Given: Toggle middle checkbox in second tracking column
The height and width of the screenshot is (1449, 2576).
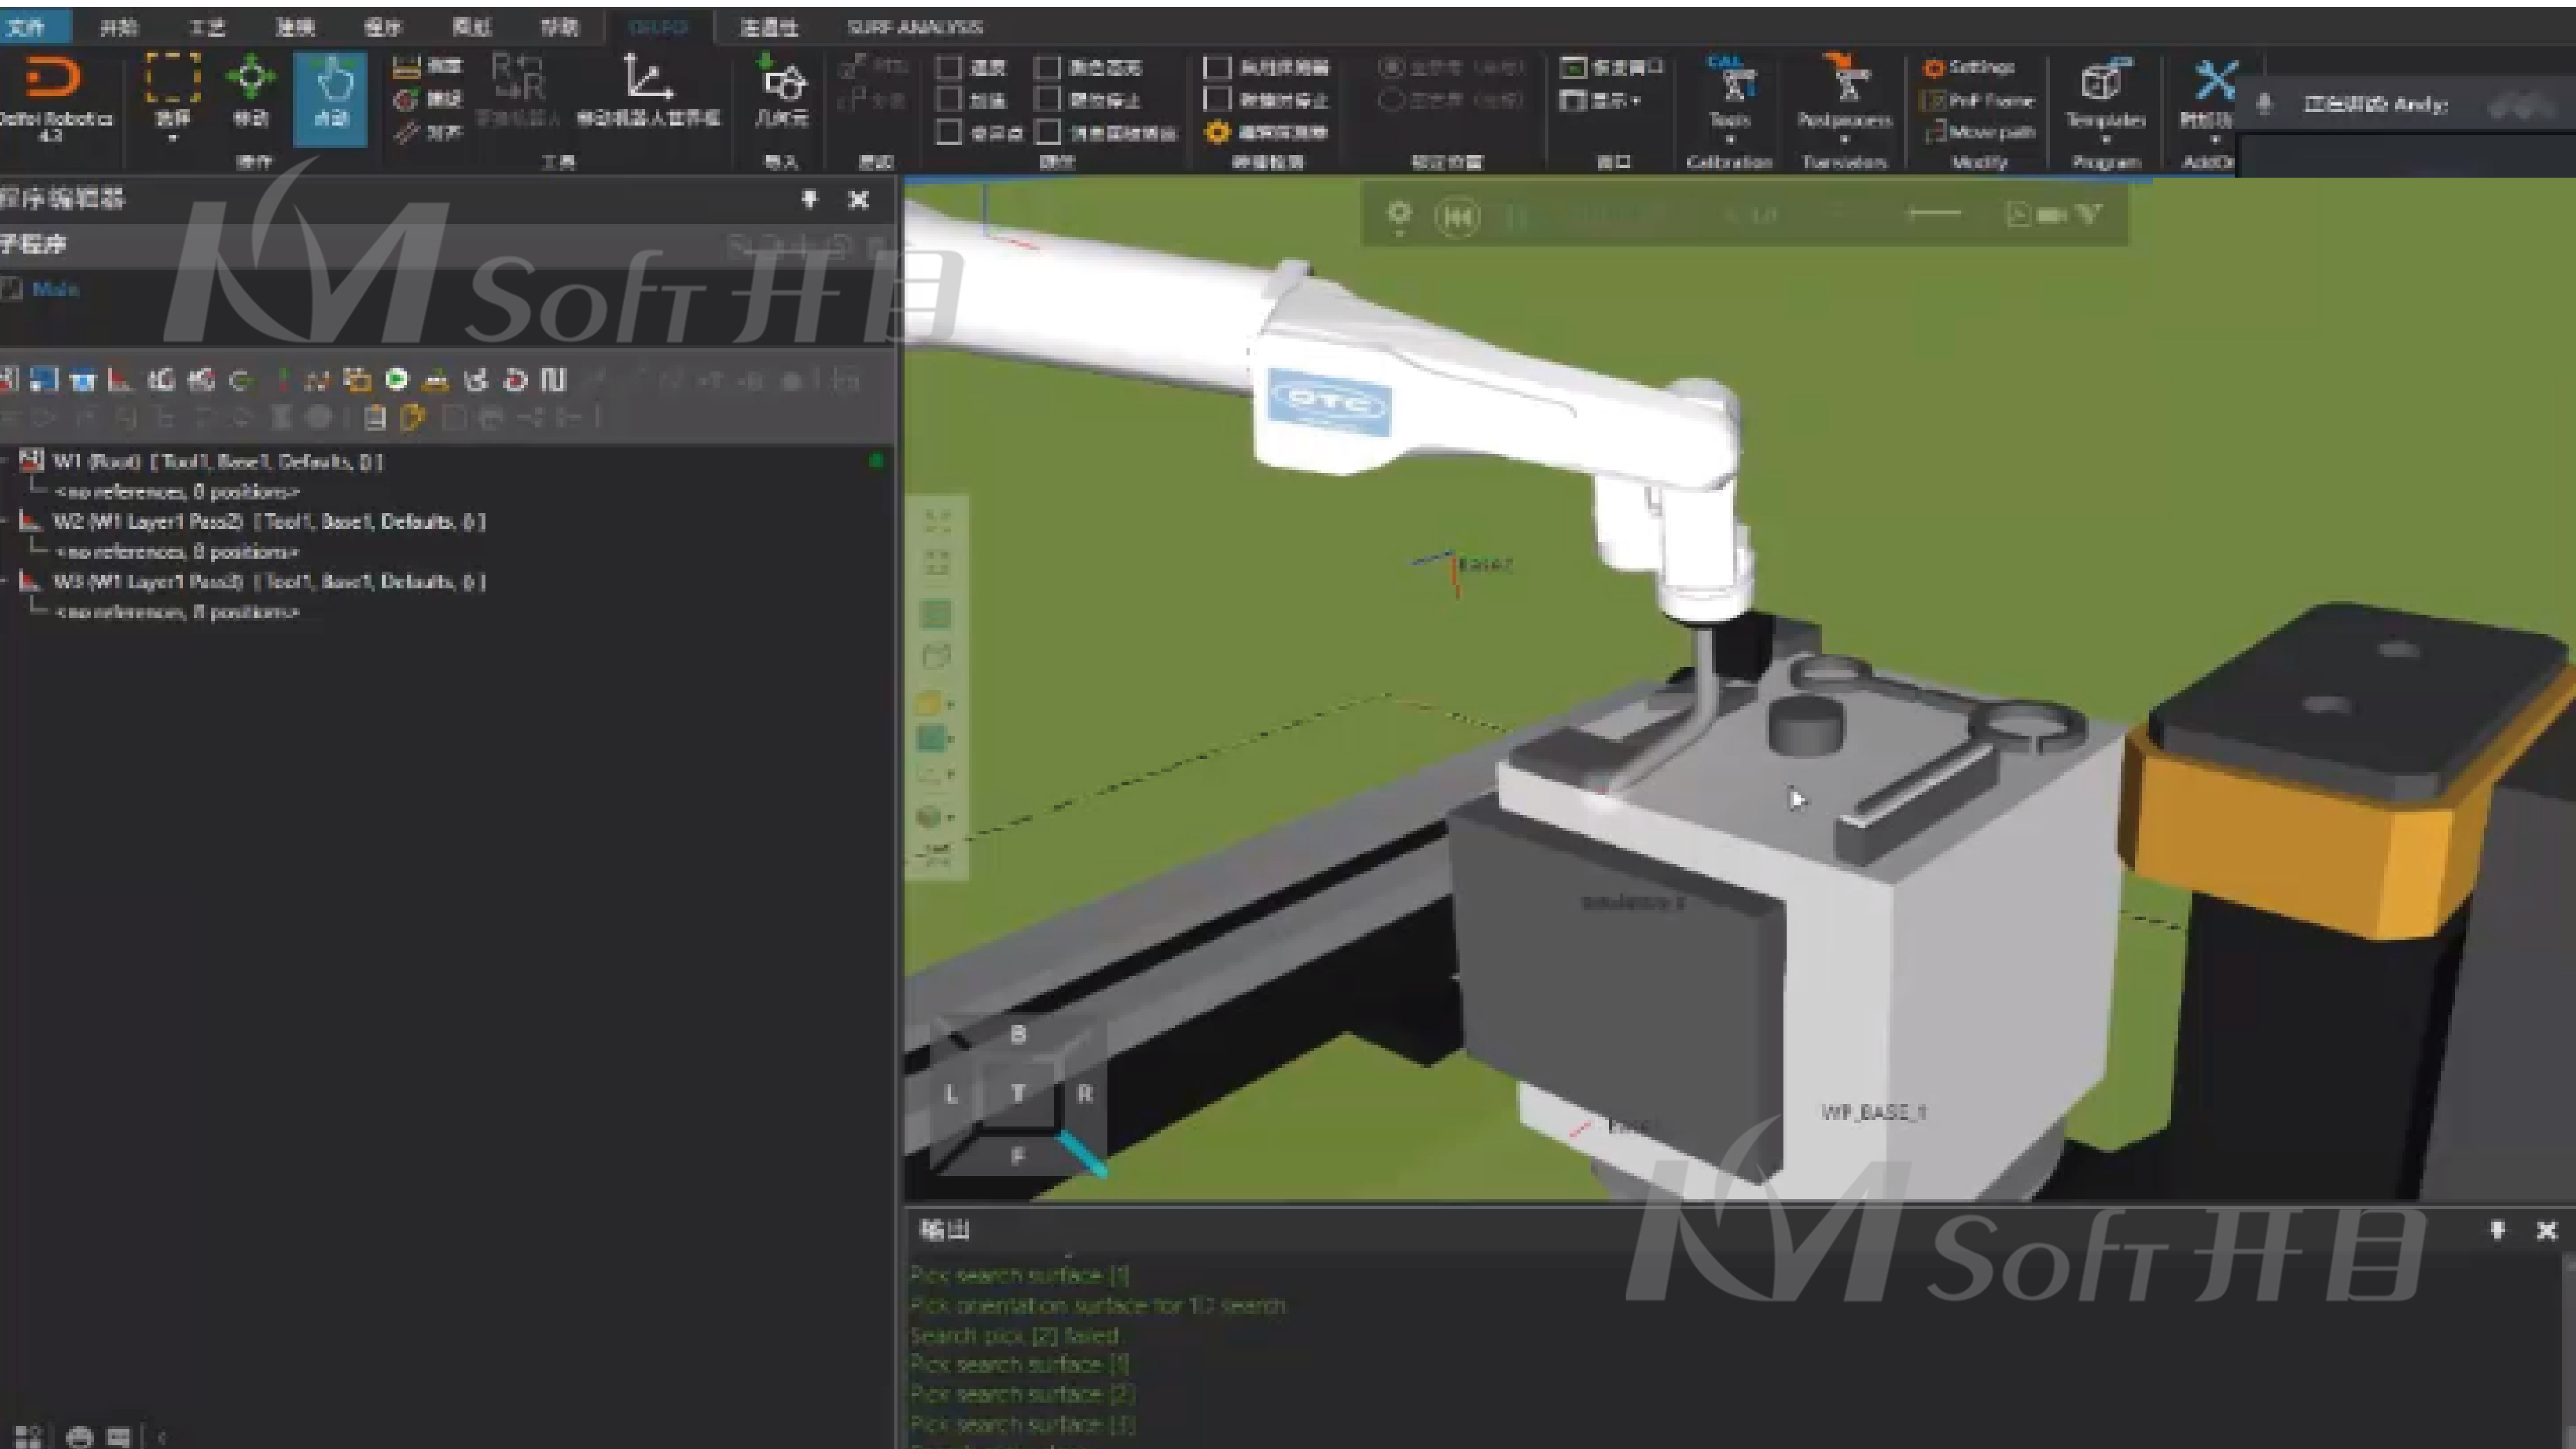Looking at the screenshot, I should coord(1047,99).
